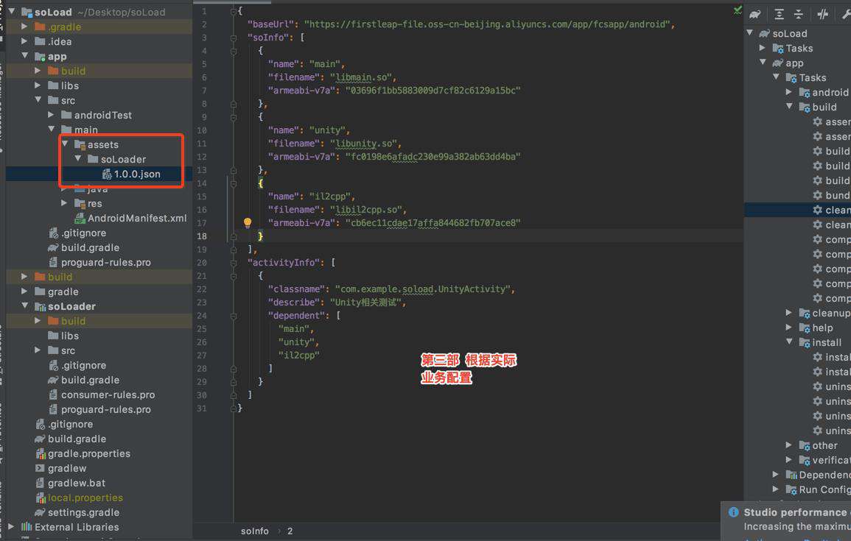The height and width of the screenshot is (541, 851).
Task: Click the "libil2cpp.so" filename value
Action: 368,210
